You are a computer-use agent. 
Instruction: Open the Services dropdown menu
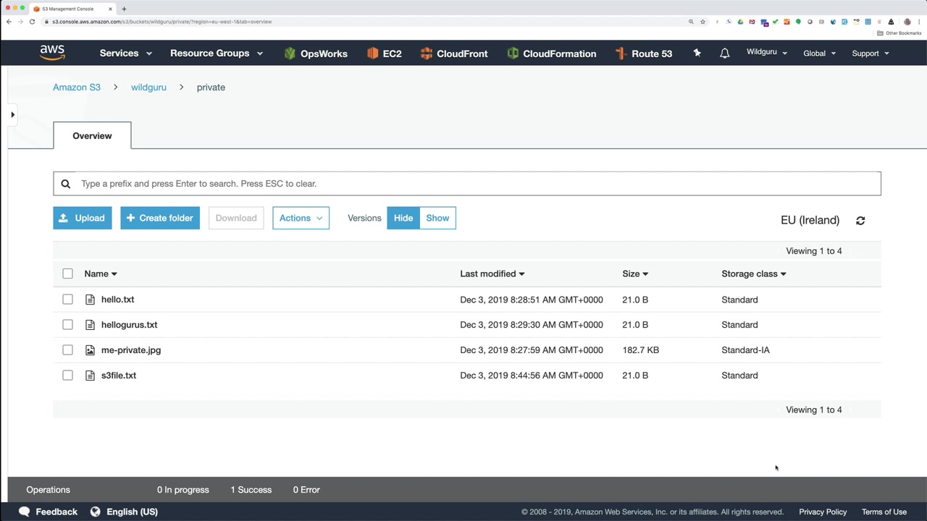(126, 54)
